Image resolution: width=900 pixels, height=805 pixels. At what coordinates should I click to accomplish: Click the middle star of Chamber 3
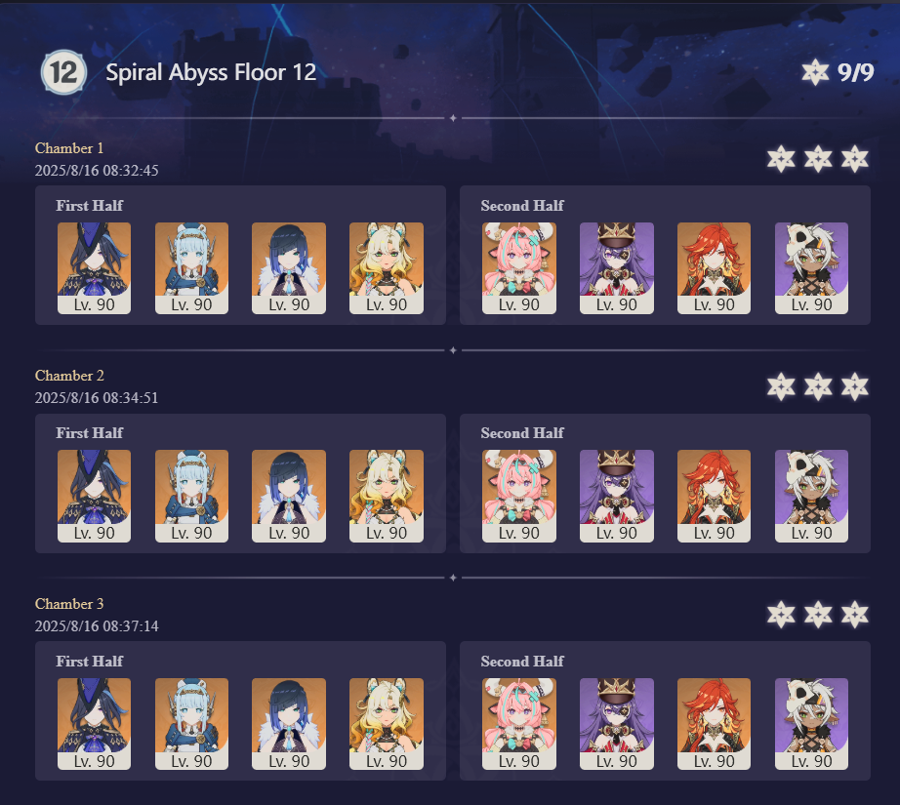[x=818, y=615]
